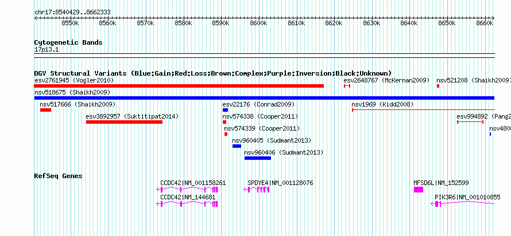This screenshot has height=236, width=511.
Task: Open nsv574338 (Cooper2011) label
Action: point(261,116)
